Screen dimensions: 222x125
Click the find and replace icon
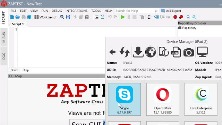click(194, 17)
